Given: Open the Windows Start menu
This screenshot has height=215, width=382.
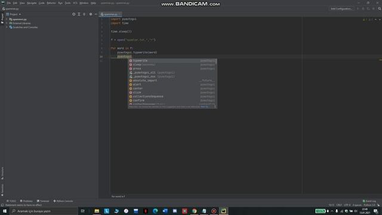Looking at the screenshot, I should point(5,211).
